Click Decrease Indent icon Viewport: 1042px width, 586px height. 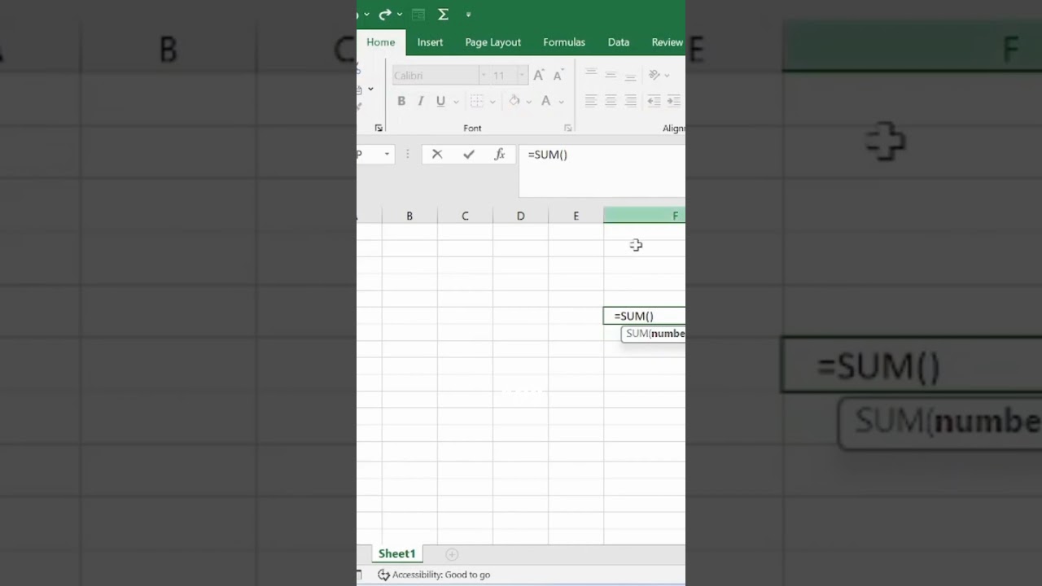(x=654, y=101)
